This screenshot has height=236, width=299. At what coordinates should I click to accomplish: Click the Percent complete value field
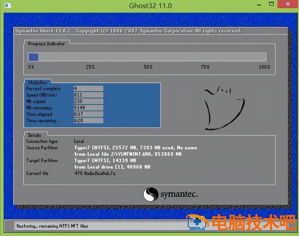tap(88, 88)
